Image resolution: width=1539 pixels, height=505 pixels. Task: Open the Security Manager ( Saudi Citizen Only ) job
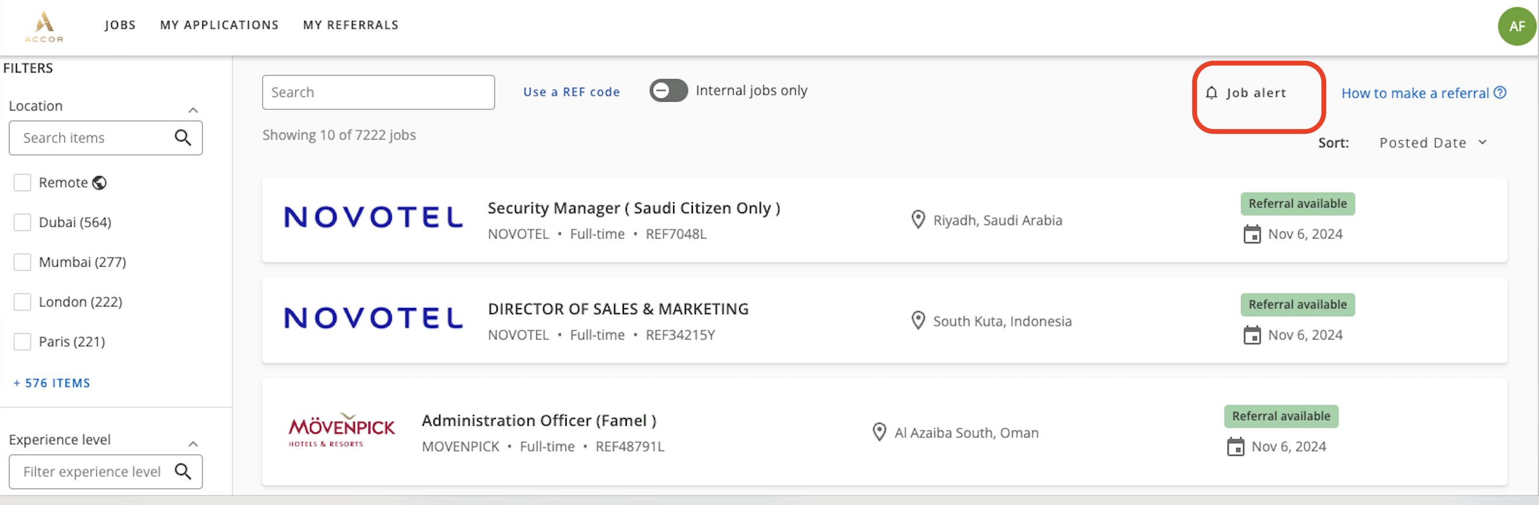pyautogui.click(x=634, y=207)
